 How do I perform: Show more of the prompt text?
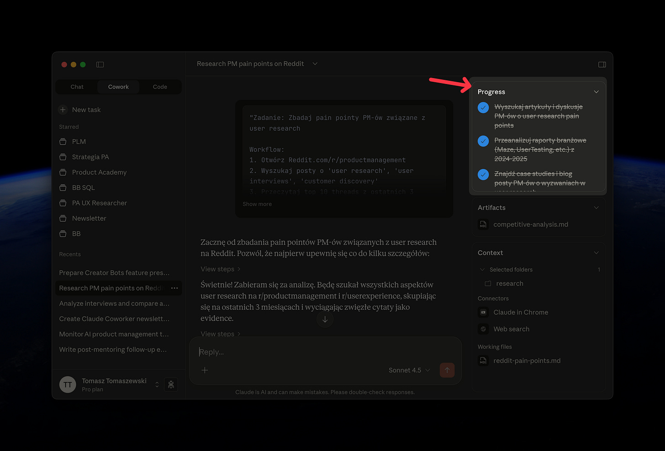pyautogui.click(x=257, y=204)
